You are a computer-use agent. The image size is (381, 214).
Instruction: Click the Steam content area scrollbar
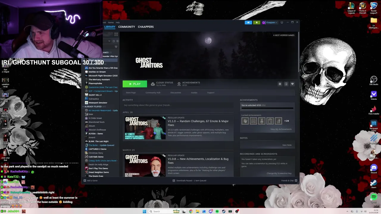click(x=298, y=52)
